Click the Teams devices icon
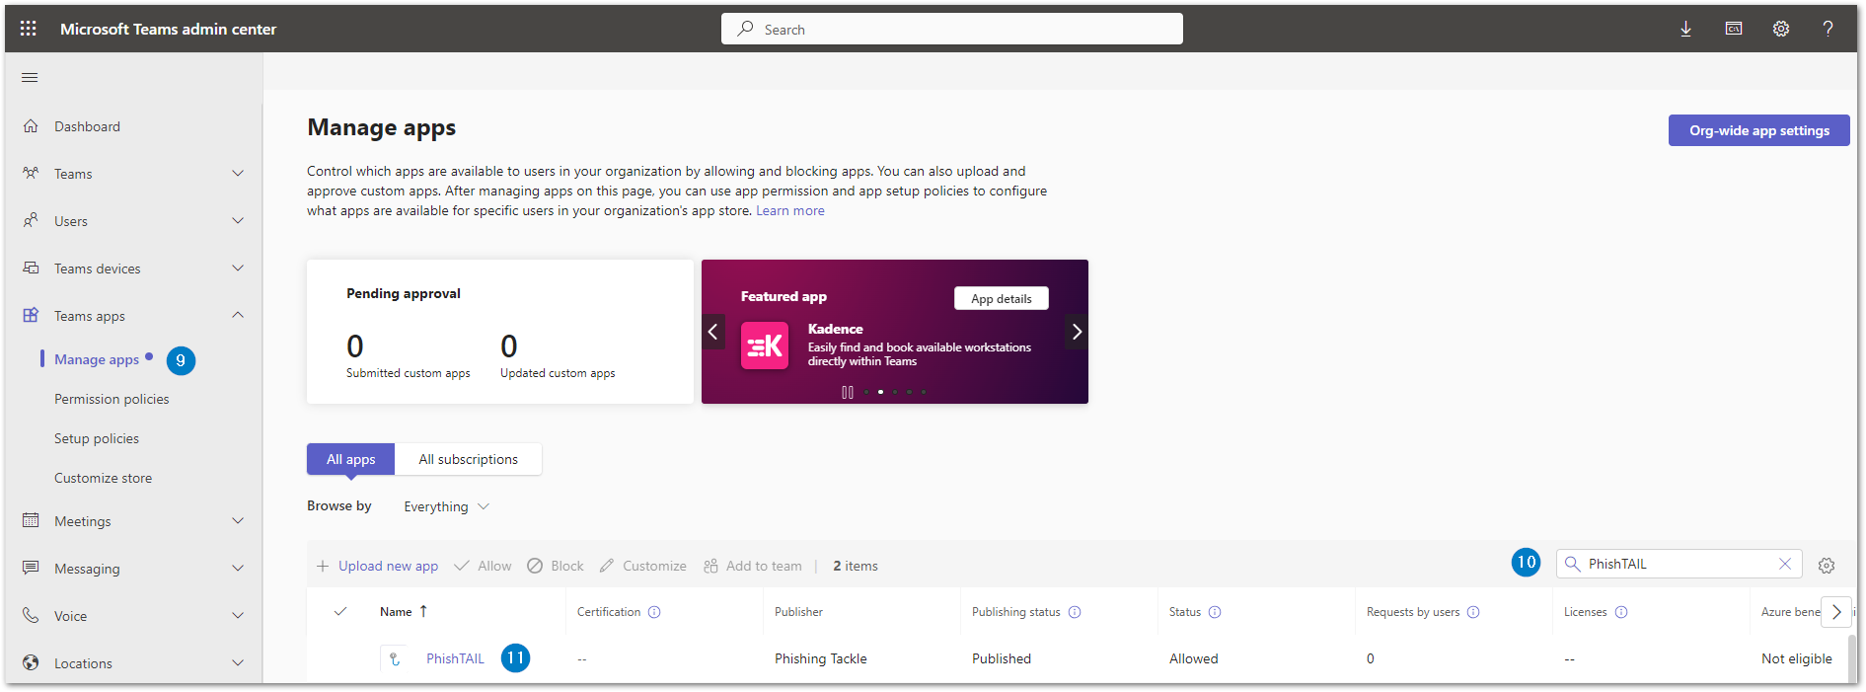This screenshot has width=1866, height=692. 31,269
